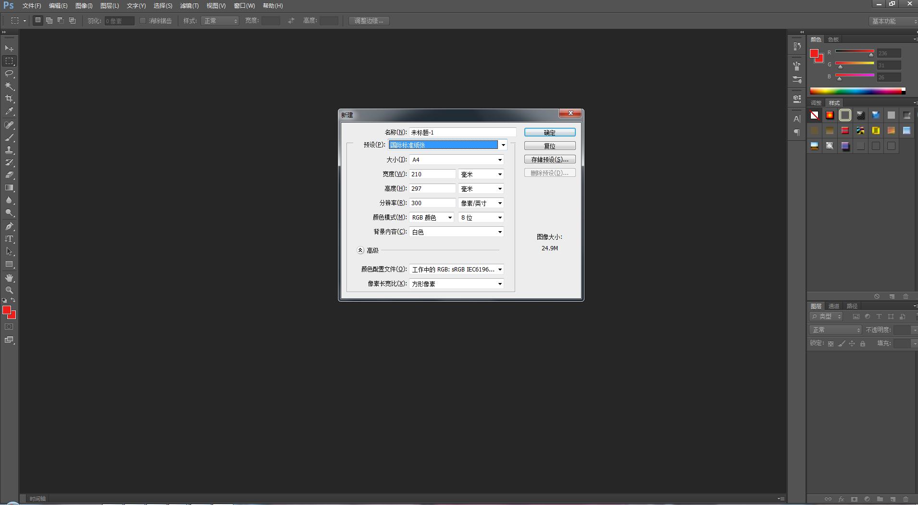Click the 存储预设(S)... button

coord(549,160)
